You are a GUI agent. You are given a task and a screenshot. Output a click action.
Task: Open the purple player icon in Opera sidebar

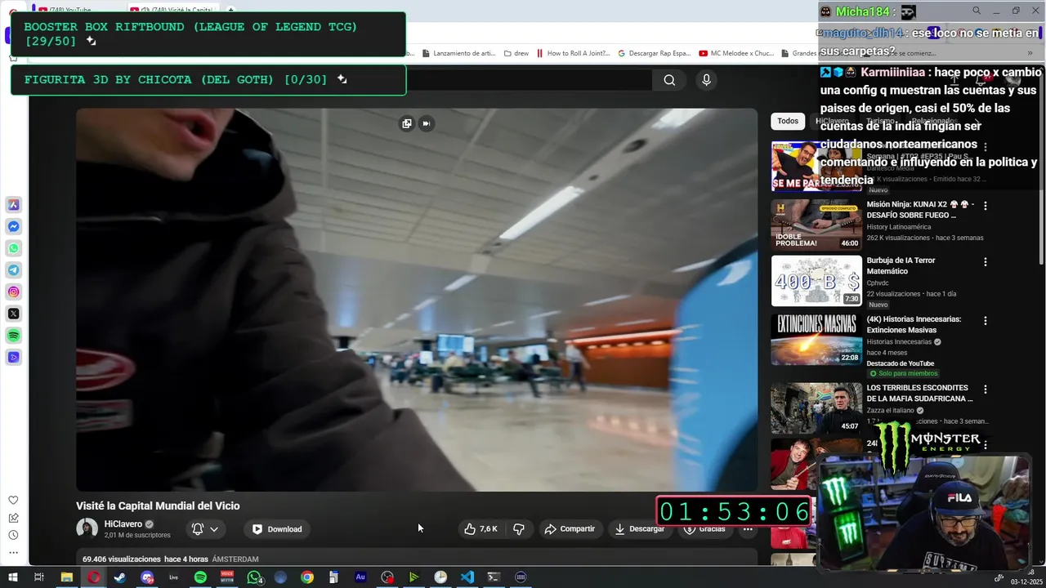click(x=14, y=357)
